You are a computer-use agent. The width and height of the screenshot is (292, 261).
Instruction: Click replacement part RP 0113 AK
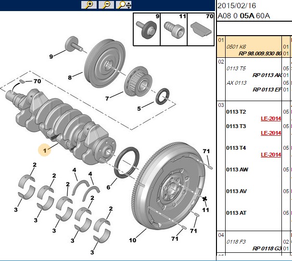point(267,75)
